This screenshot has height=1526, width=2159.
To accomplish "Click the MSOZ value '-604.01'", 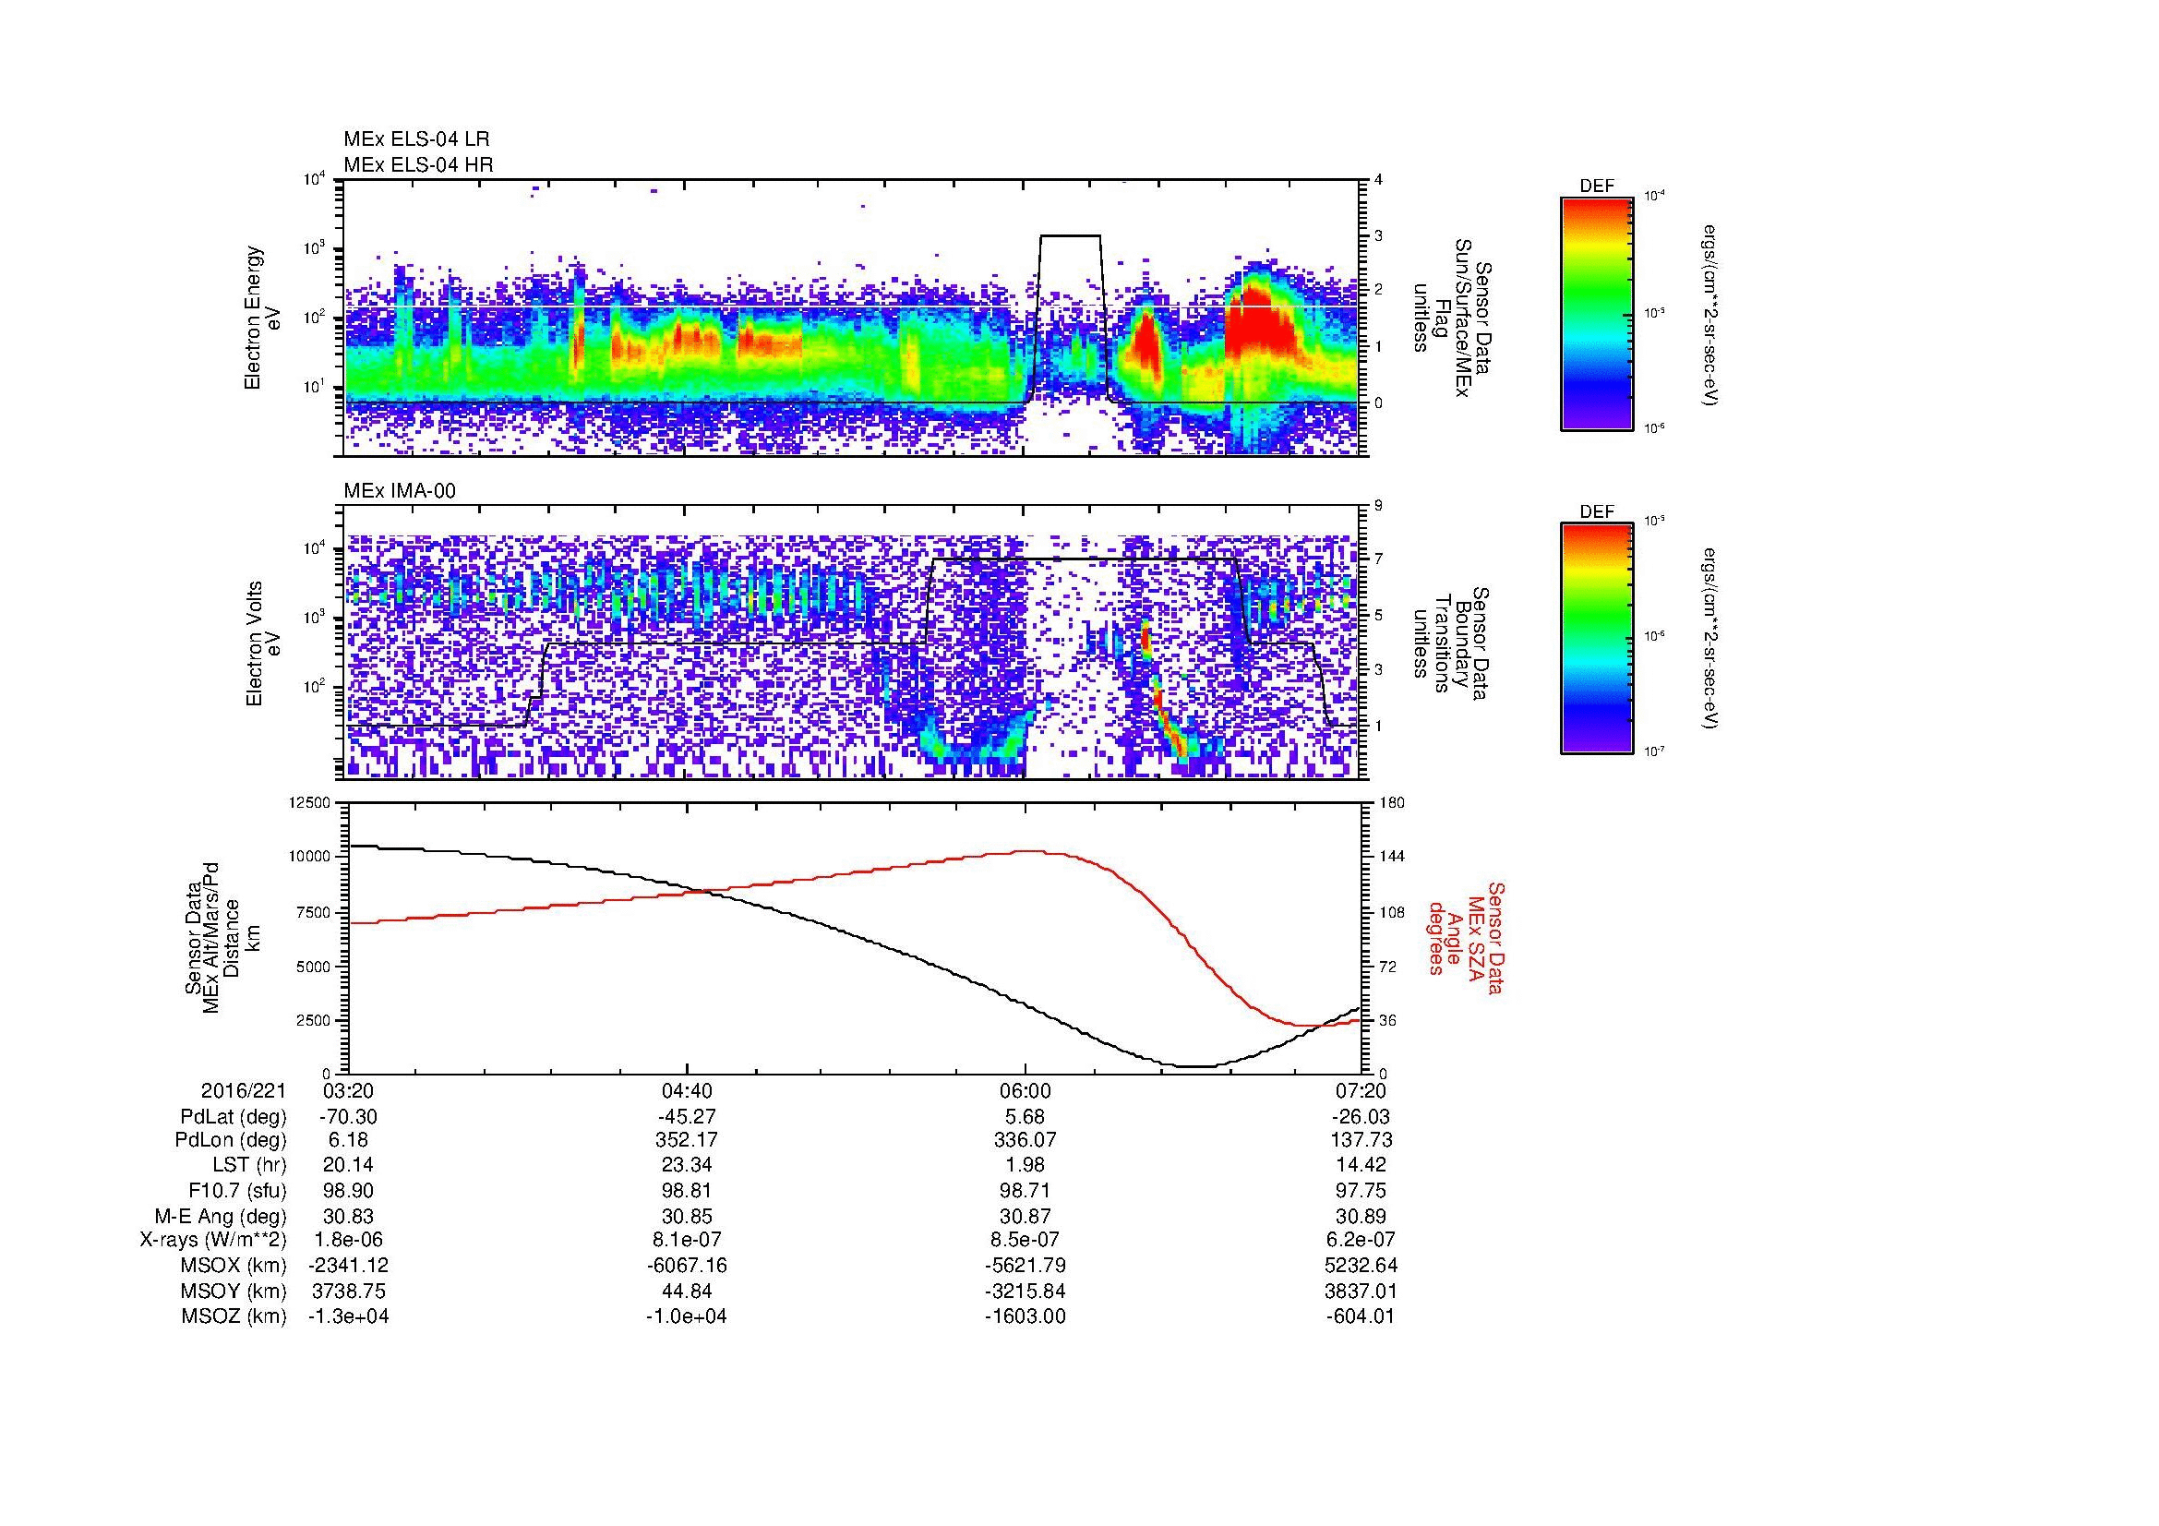I will tap(1361, 1316).
